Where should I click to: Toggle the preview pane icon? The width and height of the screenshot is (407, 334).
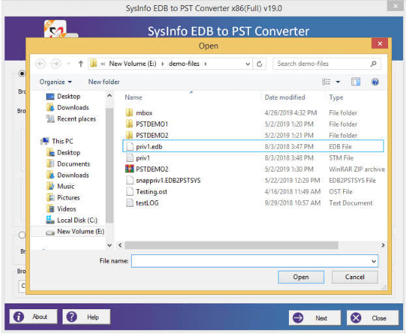pyautogui.click(x=356, y=82)
